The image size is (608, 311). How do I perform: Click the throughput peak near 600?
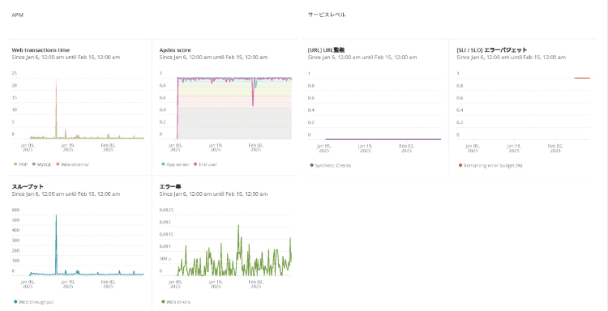tap(56, 216)
